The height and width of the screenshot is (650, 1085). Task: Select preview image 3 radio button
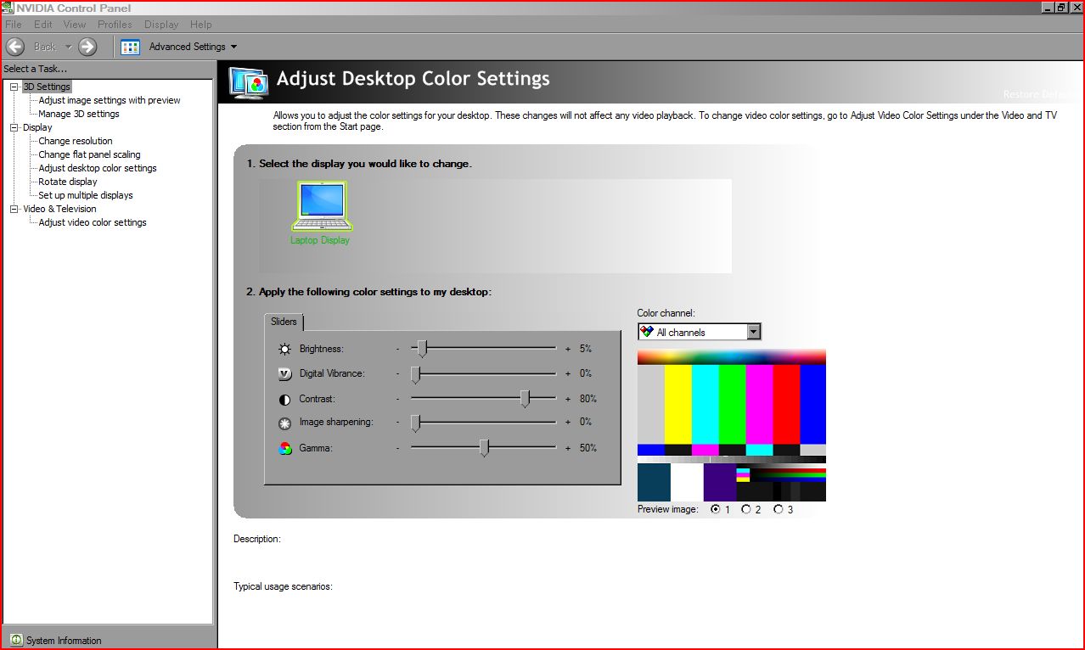[x=779, y=509]
